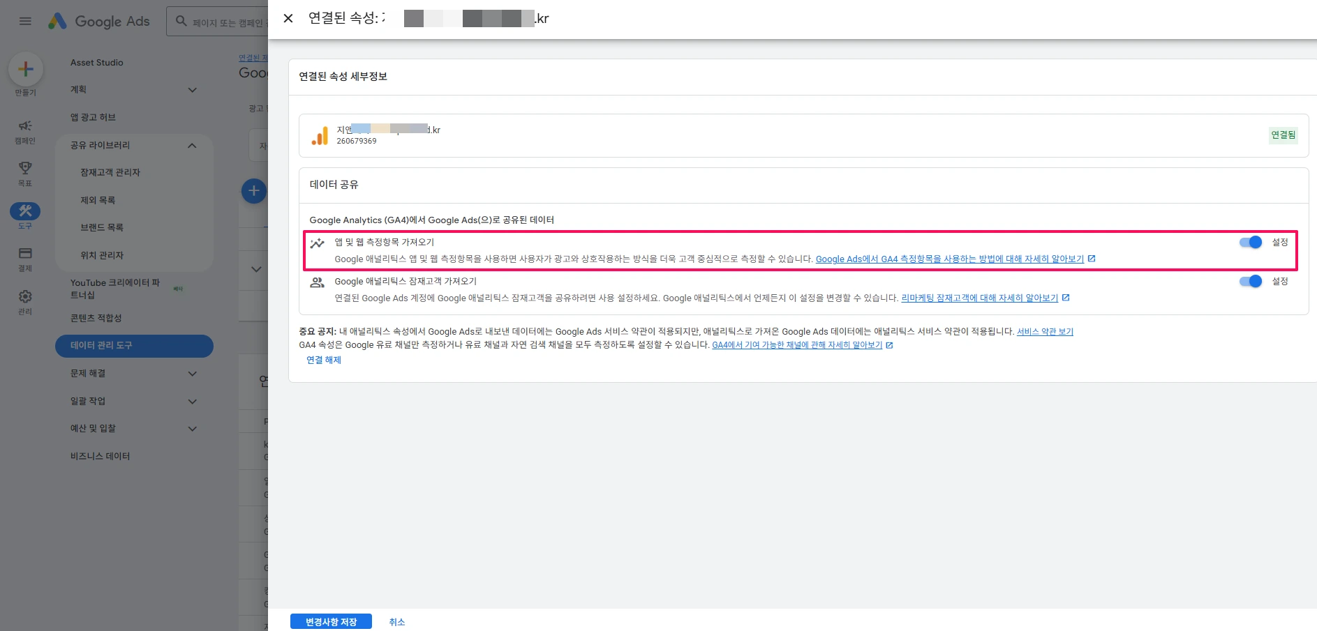Collapse the 공유 라이브러리 section
This screenshot has width=1317, height=631.
click(x=192, y=145)
